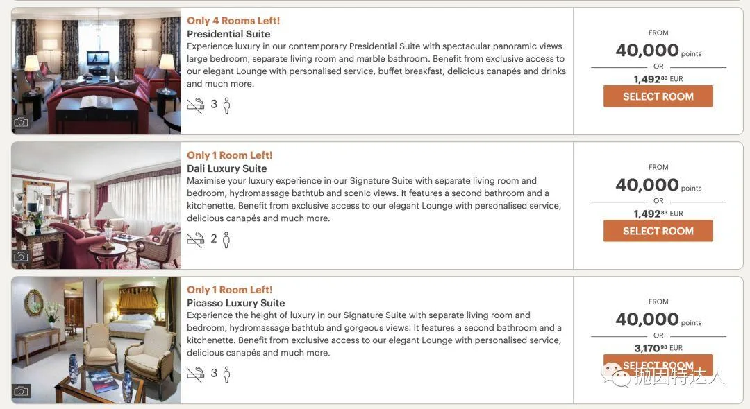Open the Presidential Suite room photo
Viewport: 750px width, 409px height.
96,69
